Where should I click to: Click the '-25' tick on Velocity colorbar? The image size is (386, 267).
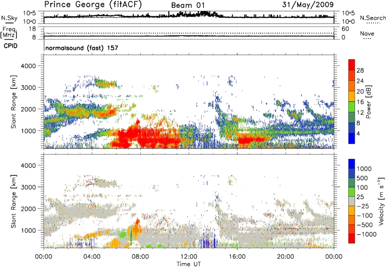pyautogui.click(x=363, y=206)
